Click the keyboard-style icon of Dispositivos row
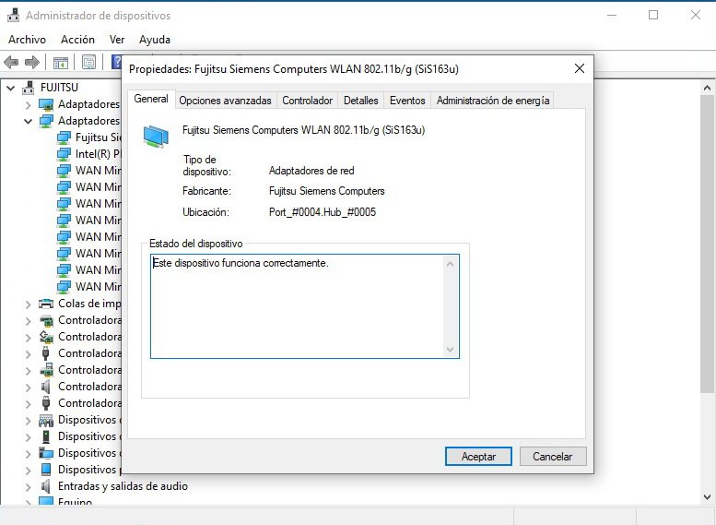The height and width of the screenshot is (525, 716). click(46, 420)
